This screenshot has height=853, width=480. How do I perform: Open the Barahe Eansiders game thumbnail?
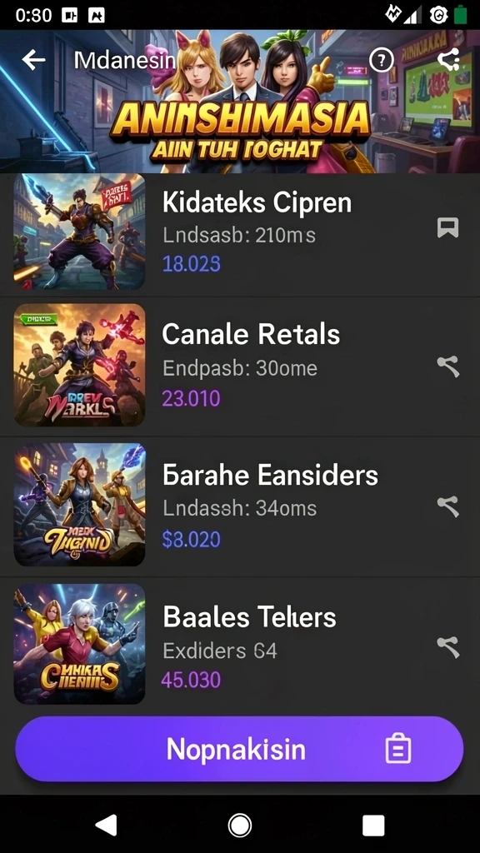(x=79, y=504)
